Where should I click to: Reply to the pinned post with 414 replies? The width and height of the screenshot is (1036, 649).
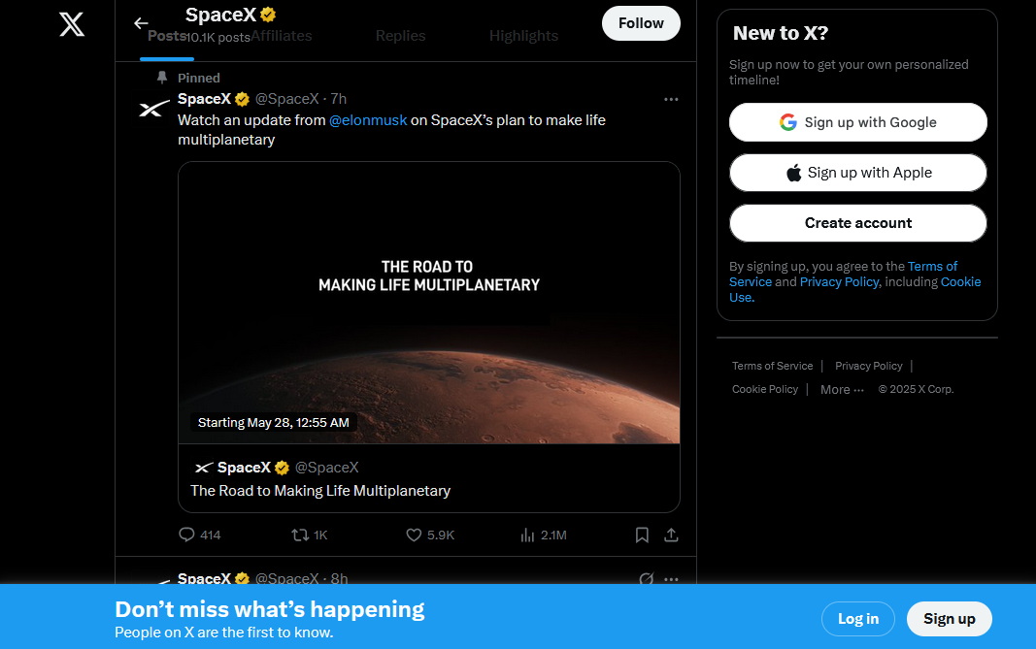(200, 535)
